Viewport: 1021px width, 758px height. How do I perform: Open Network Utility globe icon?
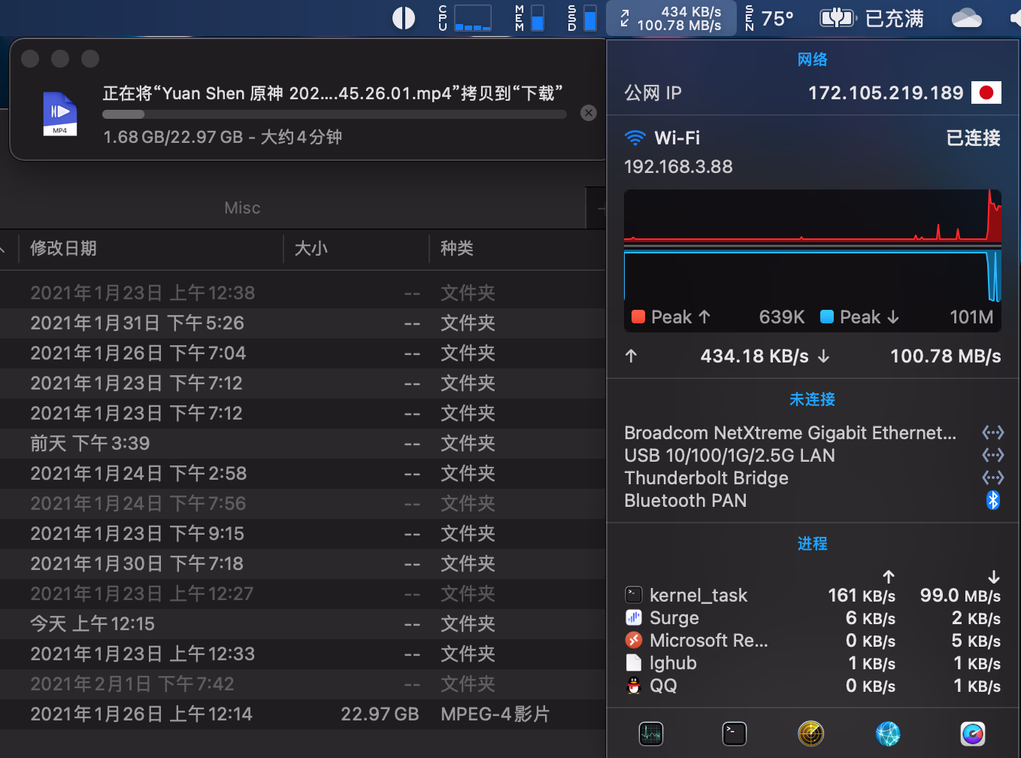[888, 733]
